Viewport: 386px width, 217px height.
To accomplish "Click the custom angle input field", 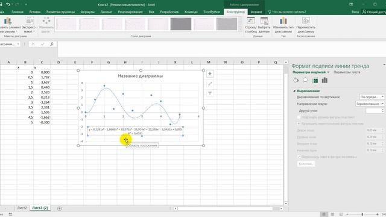I will point(373,111).
